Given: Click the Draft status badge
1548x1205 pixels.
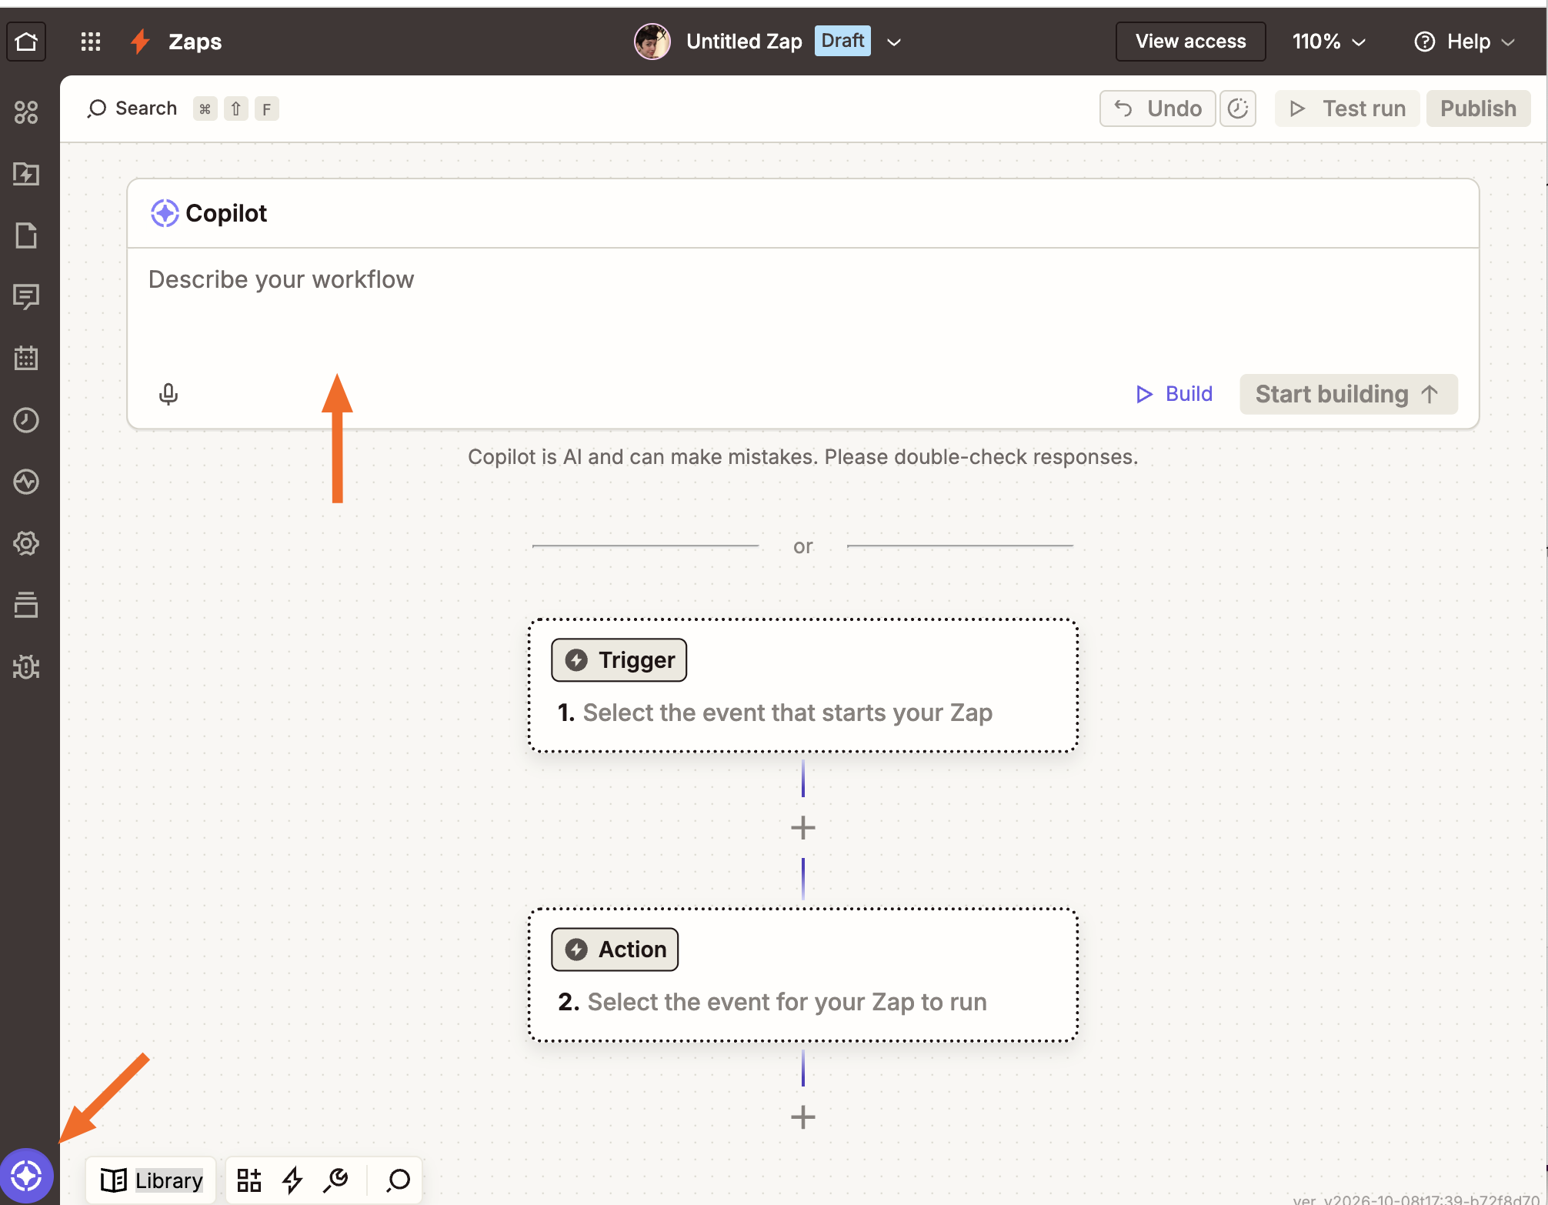Looking at the screenshot, I should coord(842,41).
